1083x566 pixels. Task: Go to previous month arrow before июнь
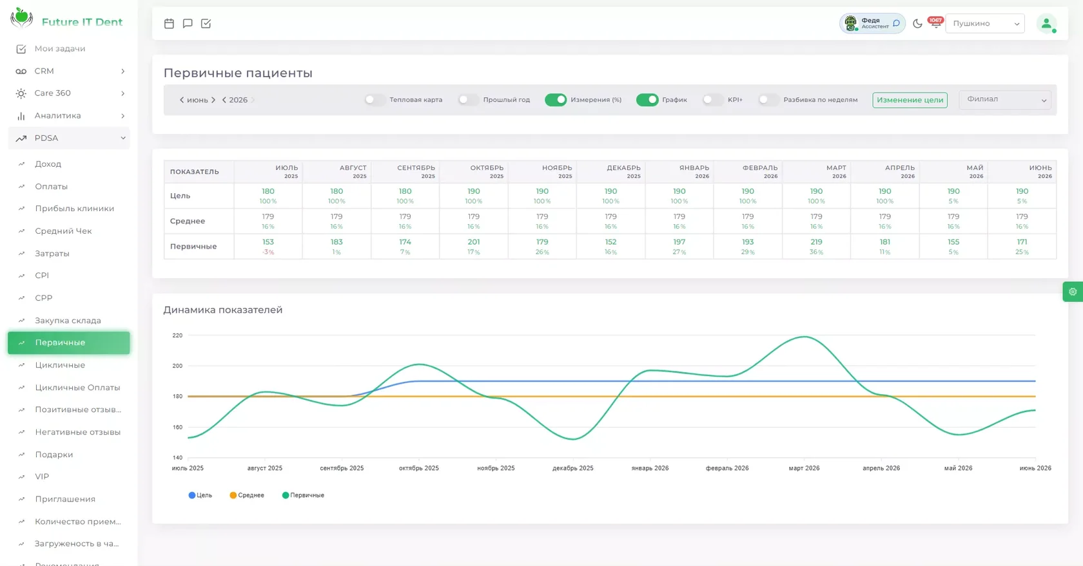(x=182, y=100)
